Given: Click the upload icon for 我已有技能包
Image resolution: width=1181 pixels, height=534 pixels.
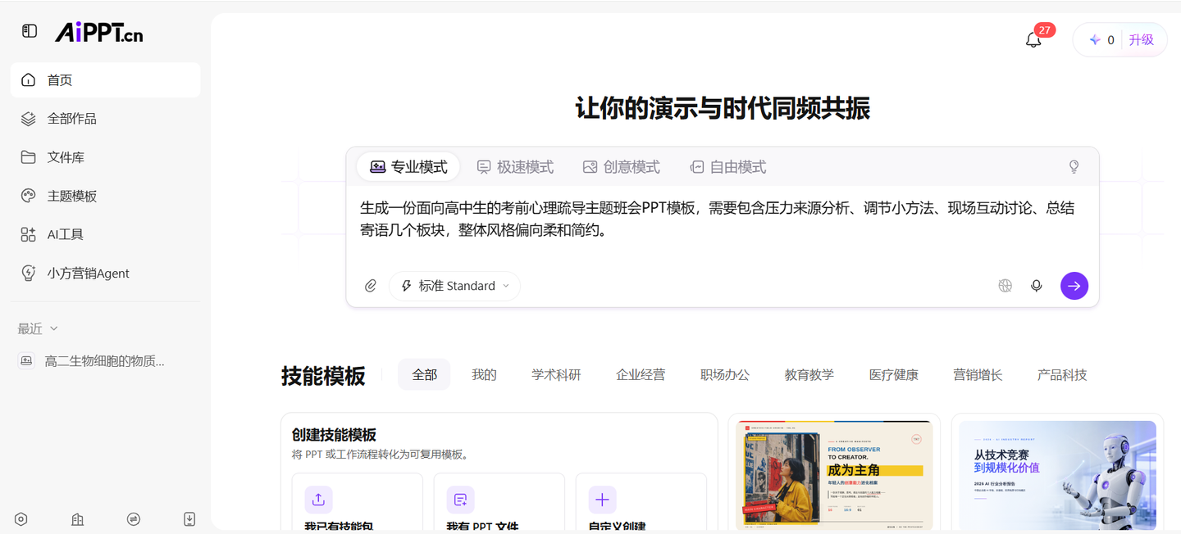Looking at the screenshot, I should click(x=318, y=500).
